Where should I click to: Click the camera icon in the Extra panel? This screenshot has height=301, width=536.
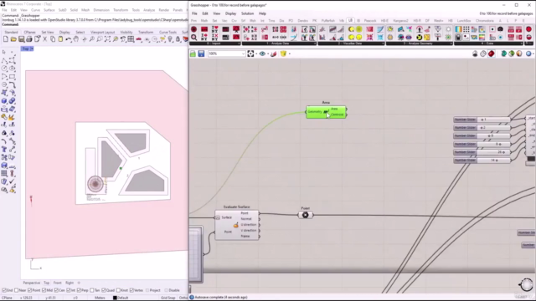[x=501, y=29]
